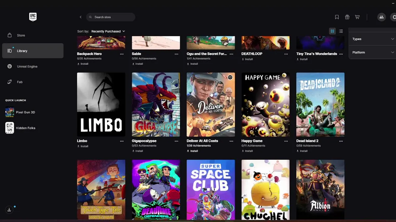Expand the Types filter
396x222 pixels.
tap(373, 39)
